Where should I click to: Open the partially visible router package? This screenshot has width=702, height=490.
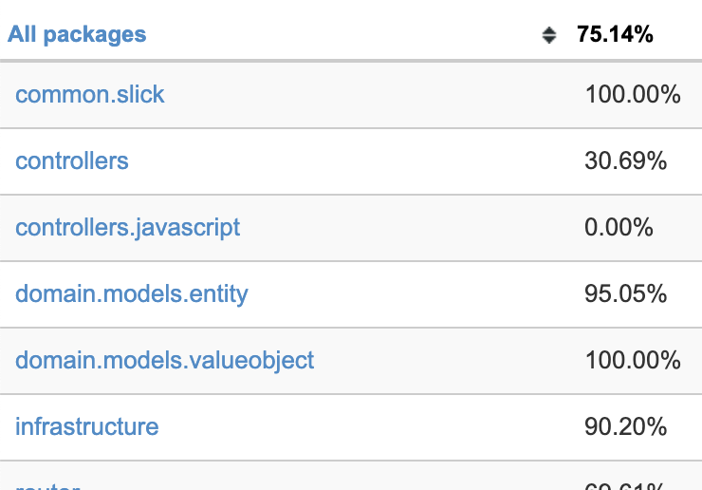[x=47, y=486]
